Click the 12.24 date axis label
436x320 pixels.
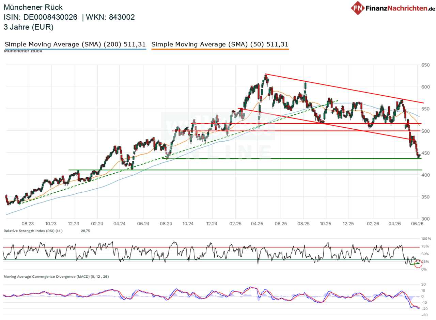pos(212,224)
